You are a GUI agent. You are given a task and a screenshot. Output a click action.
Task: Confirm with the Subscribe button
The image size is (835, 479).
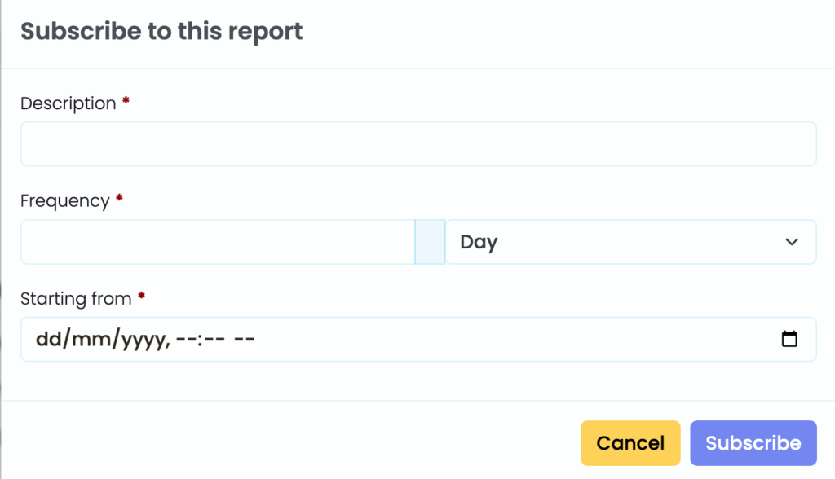click(x=753, y=443)
